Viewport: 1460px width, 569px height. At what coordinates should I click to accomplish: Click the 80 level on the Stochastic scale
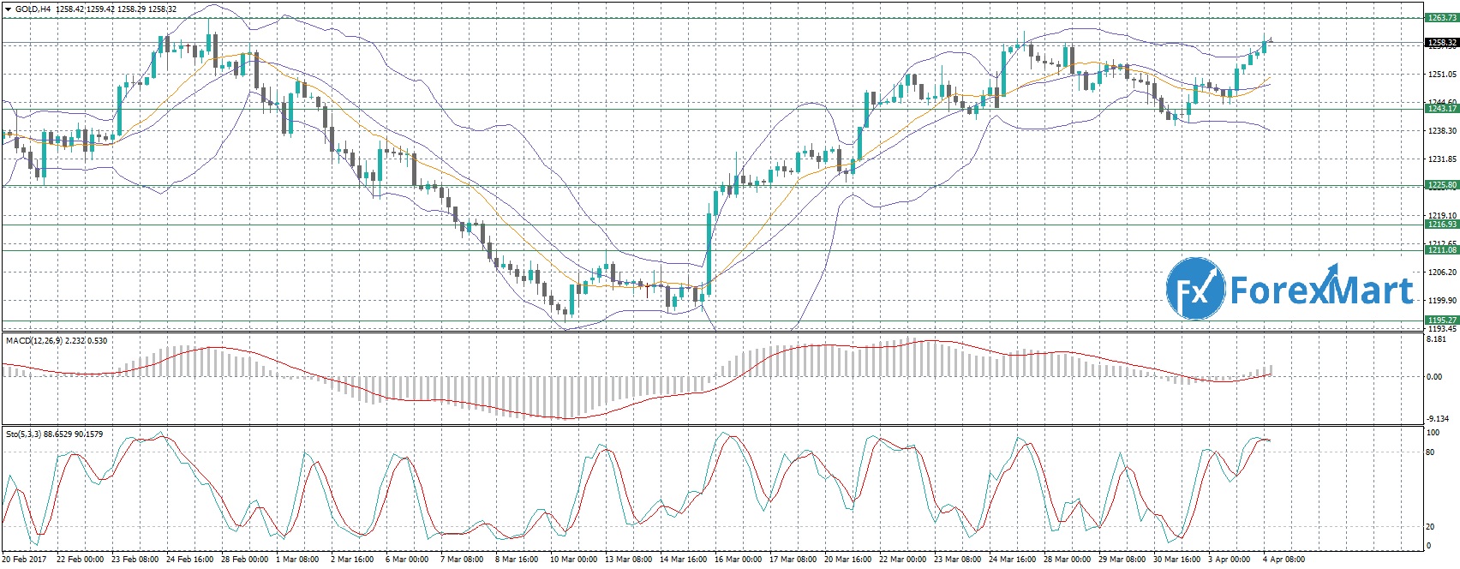pyautogui.click(x=1430, y=452)
